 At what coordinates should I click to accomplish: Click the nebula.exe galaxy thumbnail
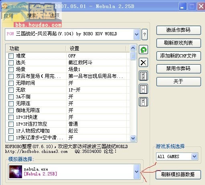pos(16,172)
